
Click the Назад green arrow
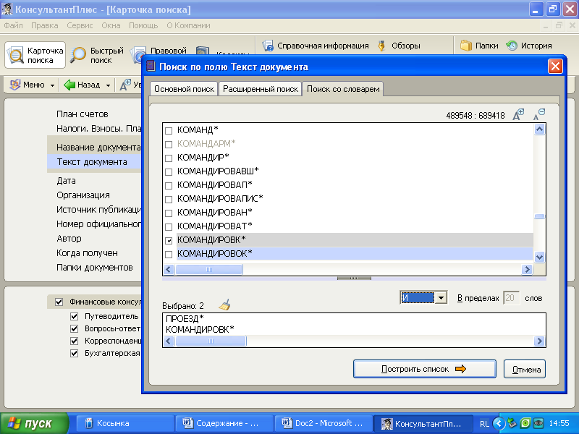coord(69,85)
